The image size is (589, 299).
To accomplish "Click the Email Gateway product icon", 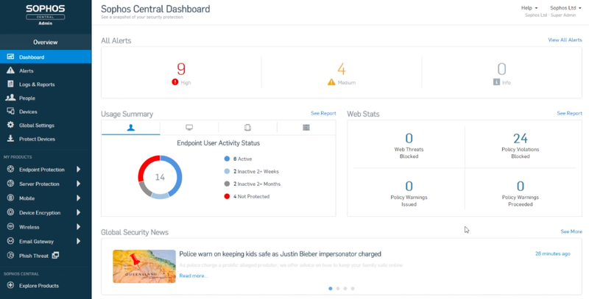I will 10,241.
